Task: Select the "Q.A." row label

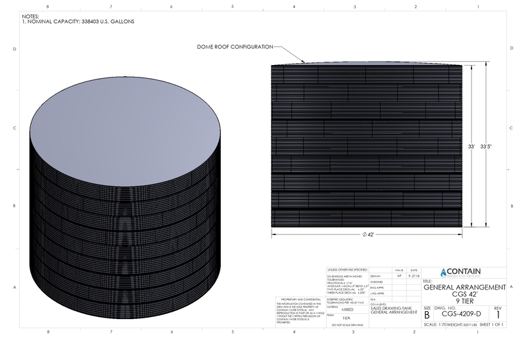Action: click(x=373, y=299)
